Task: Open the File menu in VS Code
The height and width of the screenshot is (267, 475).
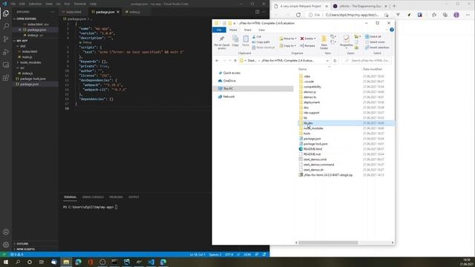Action: point(13,4)
